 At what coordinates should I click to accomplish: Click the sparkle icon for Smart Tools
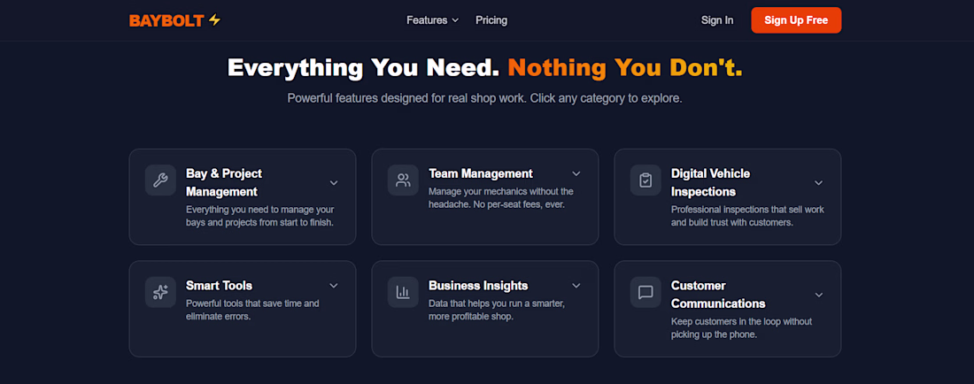click(160, 292)
